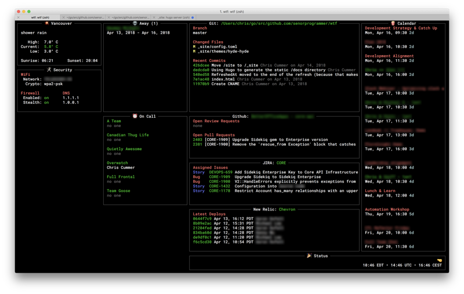Switch to the 'hugo server (zsh)' tab

pyautogui.click(x=173, y=17)
